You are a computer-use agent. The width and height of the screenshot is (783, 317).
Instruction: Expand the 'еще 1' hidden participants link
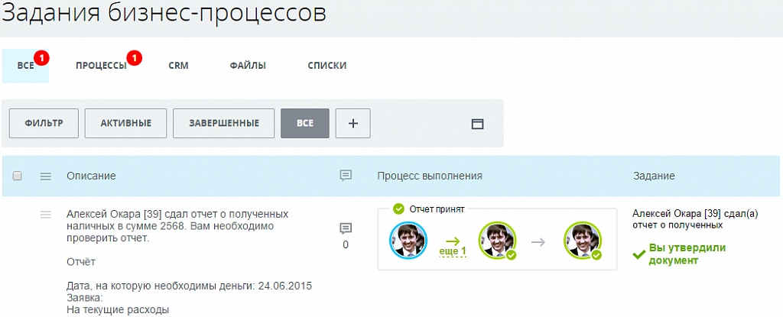(x=452, y=251)
